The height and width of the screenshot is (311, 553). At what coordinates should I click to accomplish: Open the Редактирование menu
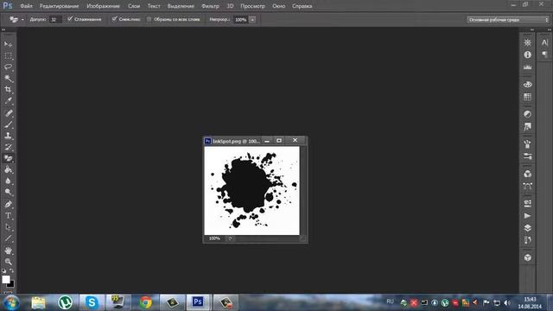(x=60, y=6)
